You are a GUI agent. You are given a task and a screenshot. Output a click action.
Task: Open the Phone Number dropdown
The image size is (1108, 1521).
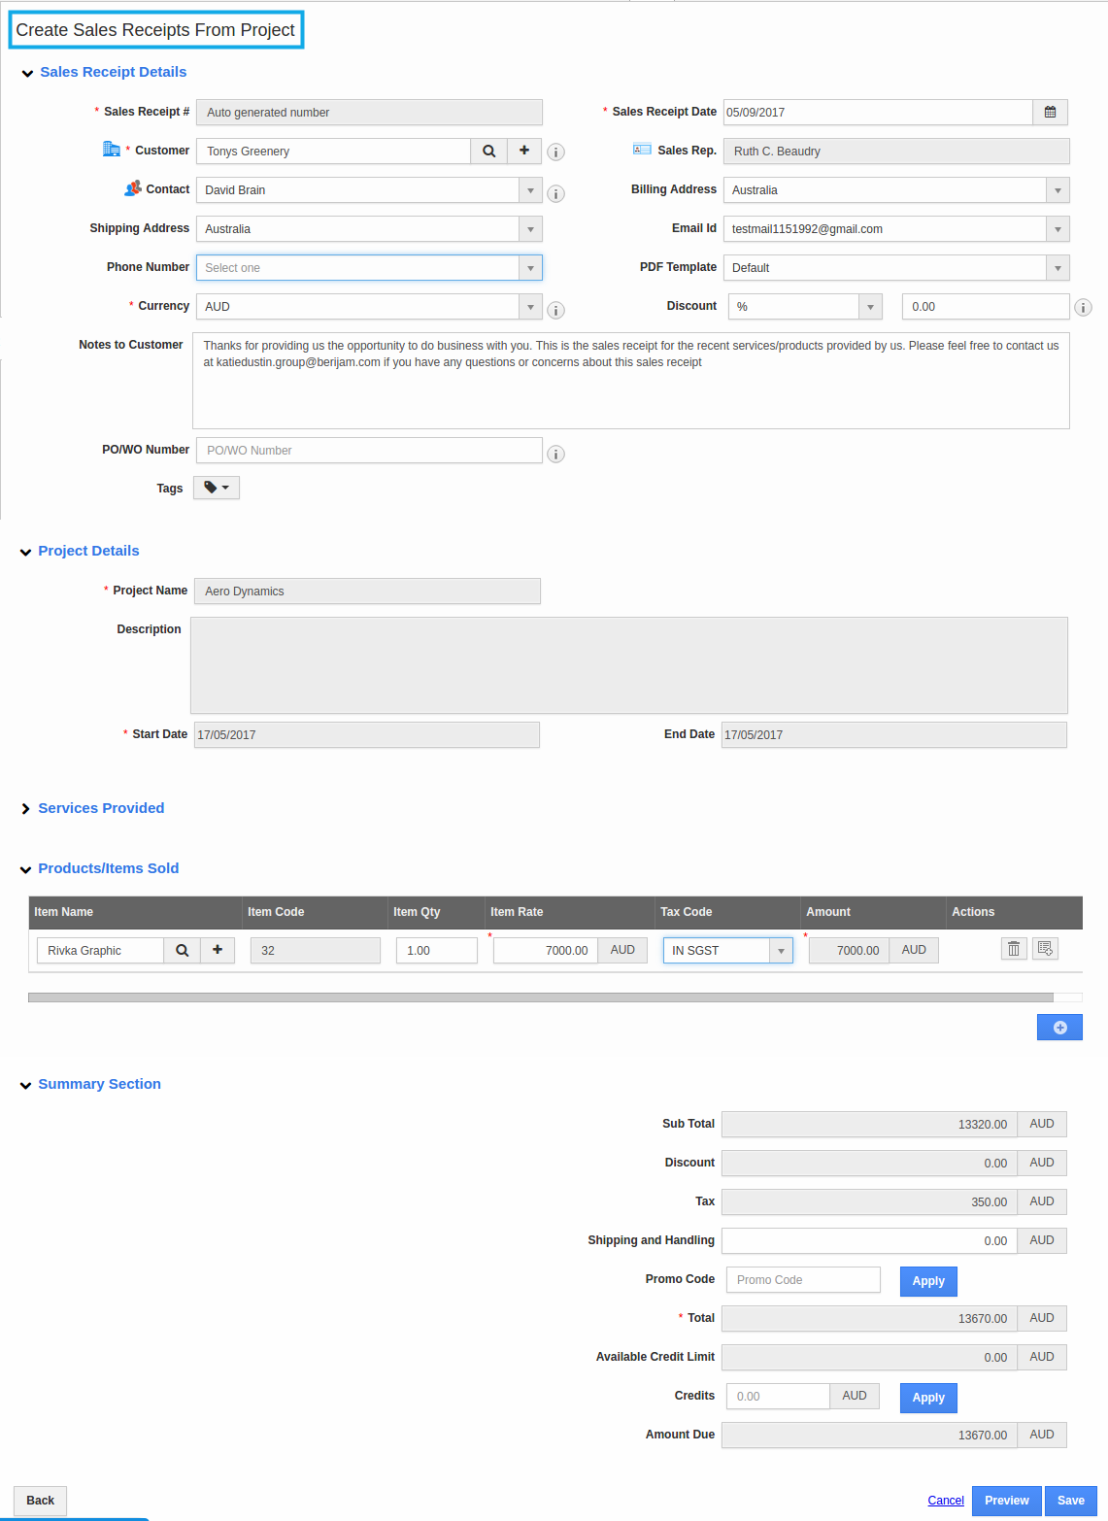pyautogui.click(x=530, y=267)
